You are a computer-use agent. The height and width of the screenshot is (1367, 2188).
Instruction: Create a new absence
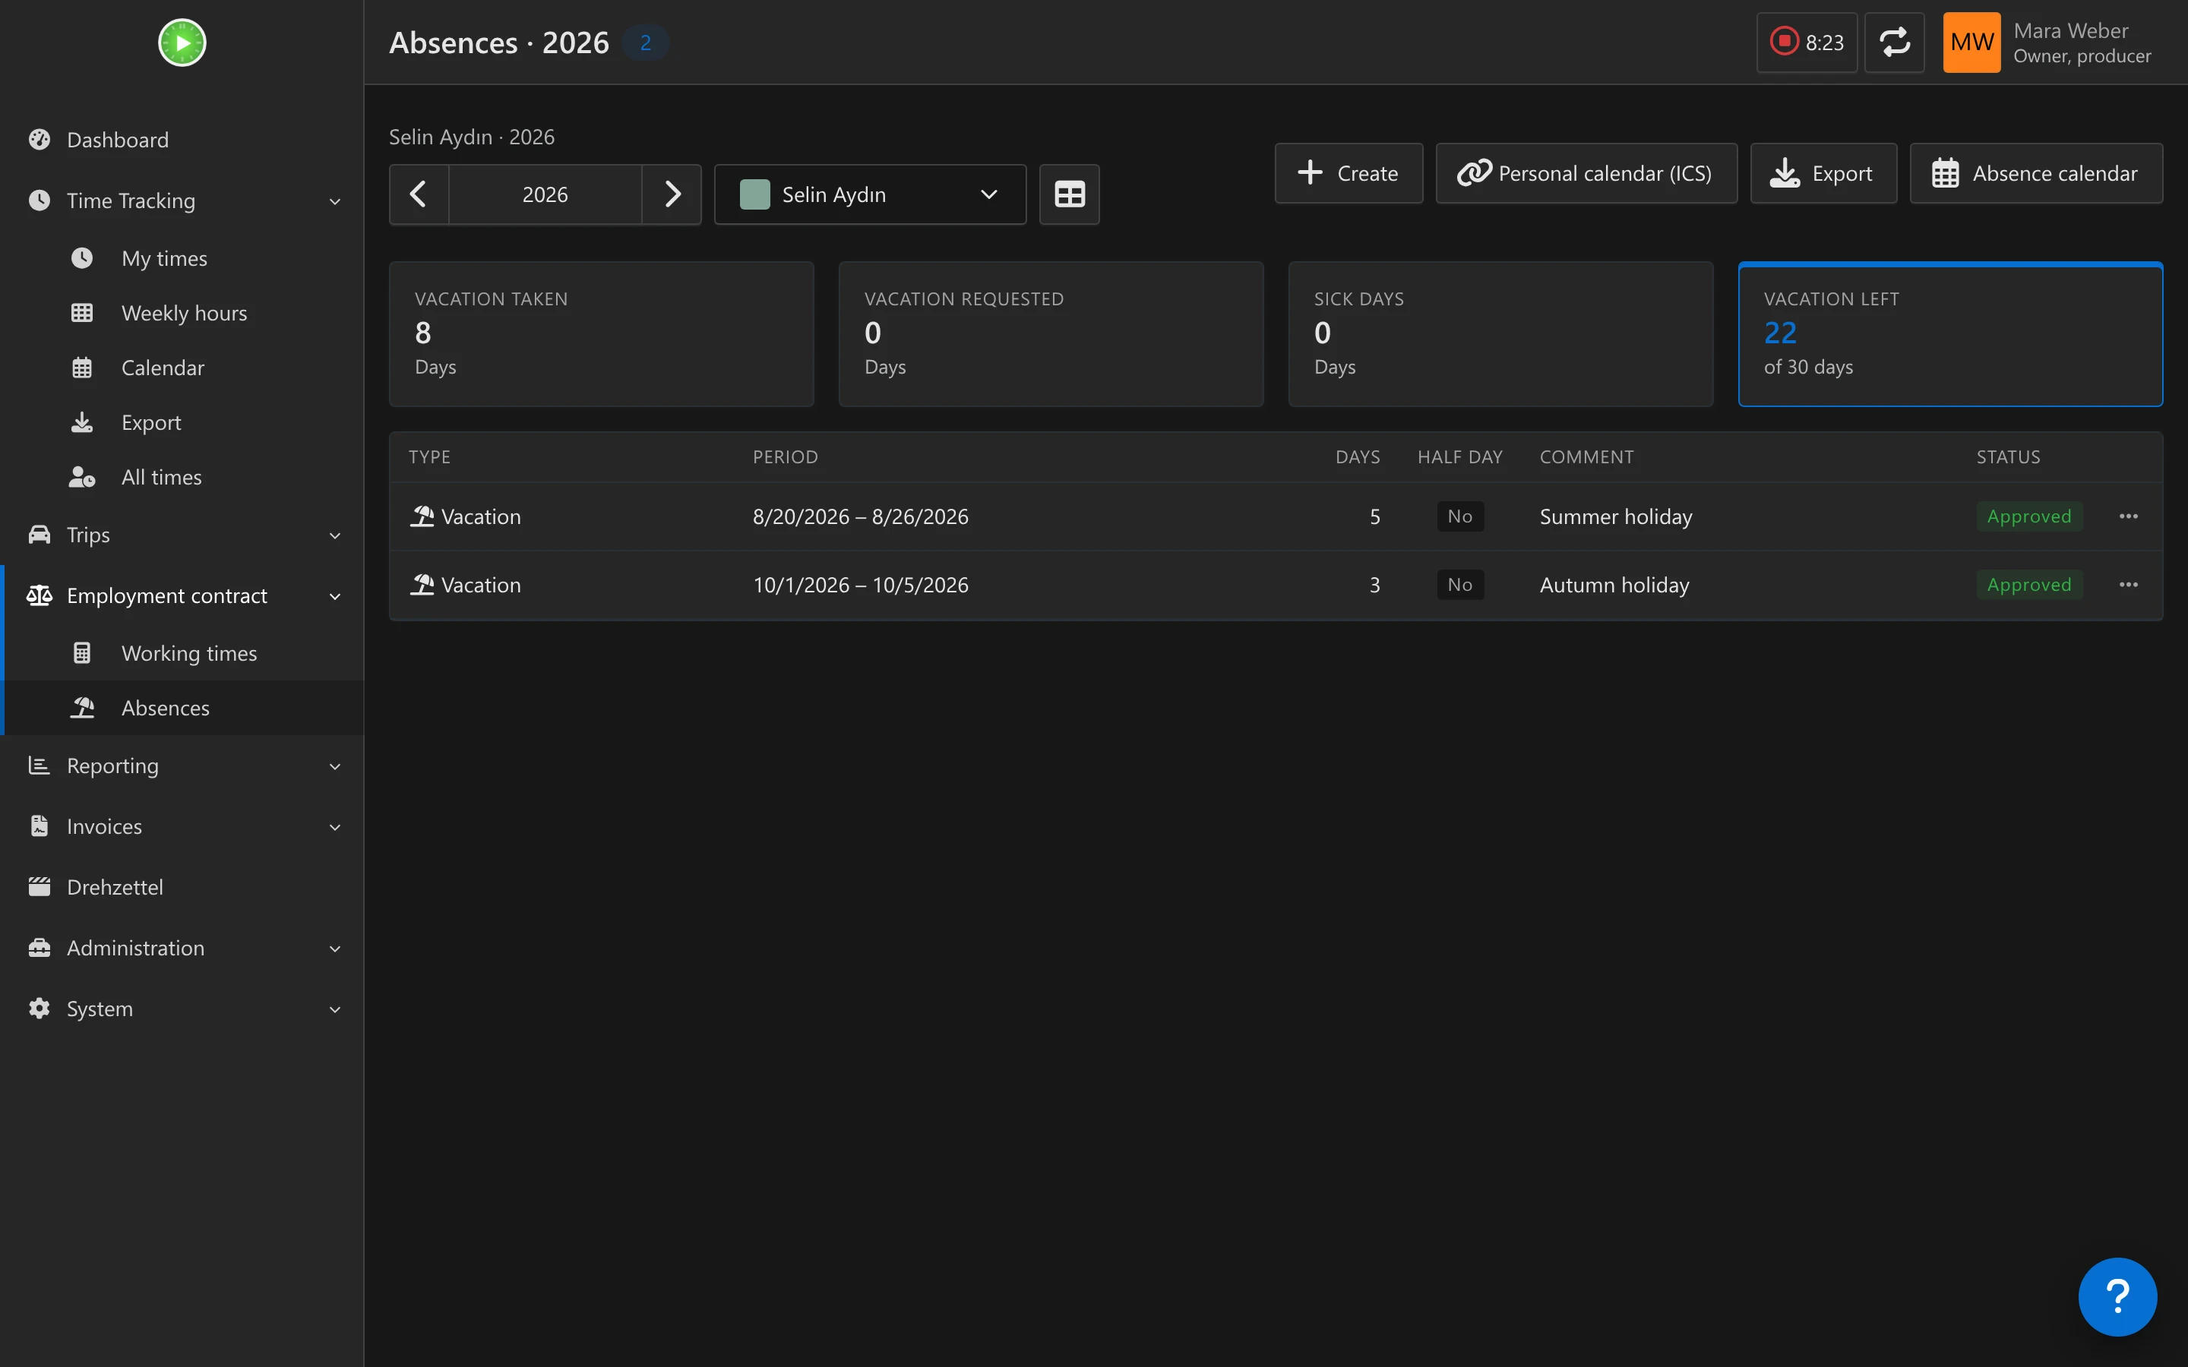tap(1348, 172)
